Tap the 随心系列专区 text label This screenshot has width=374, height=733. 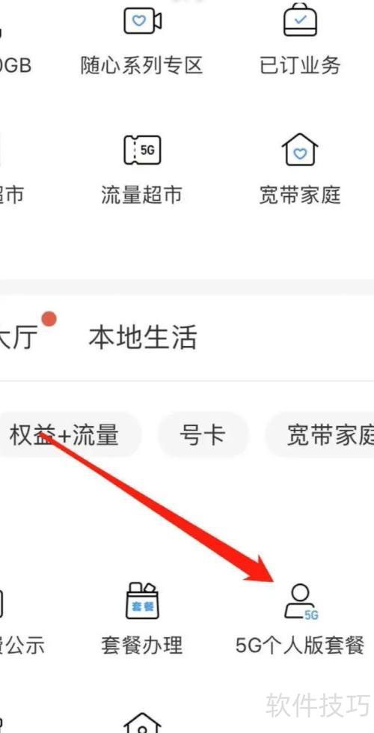pos(142,65)
